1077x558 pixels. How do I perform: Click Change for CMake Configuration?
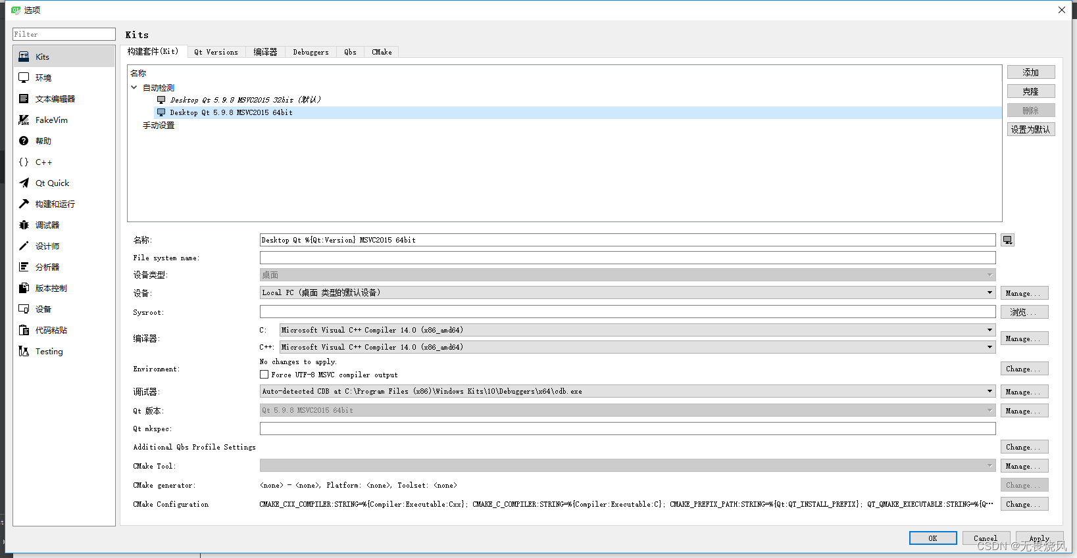tap(1024, 504)
